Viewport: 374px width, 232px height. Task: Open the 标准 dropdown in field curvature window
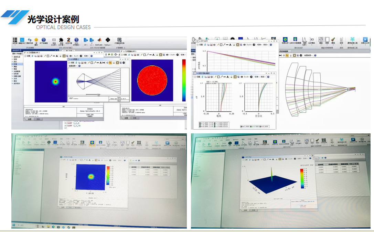[257, 77]
